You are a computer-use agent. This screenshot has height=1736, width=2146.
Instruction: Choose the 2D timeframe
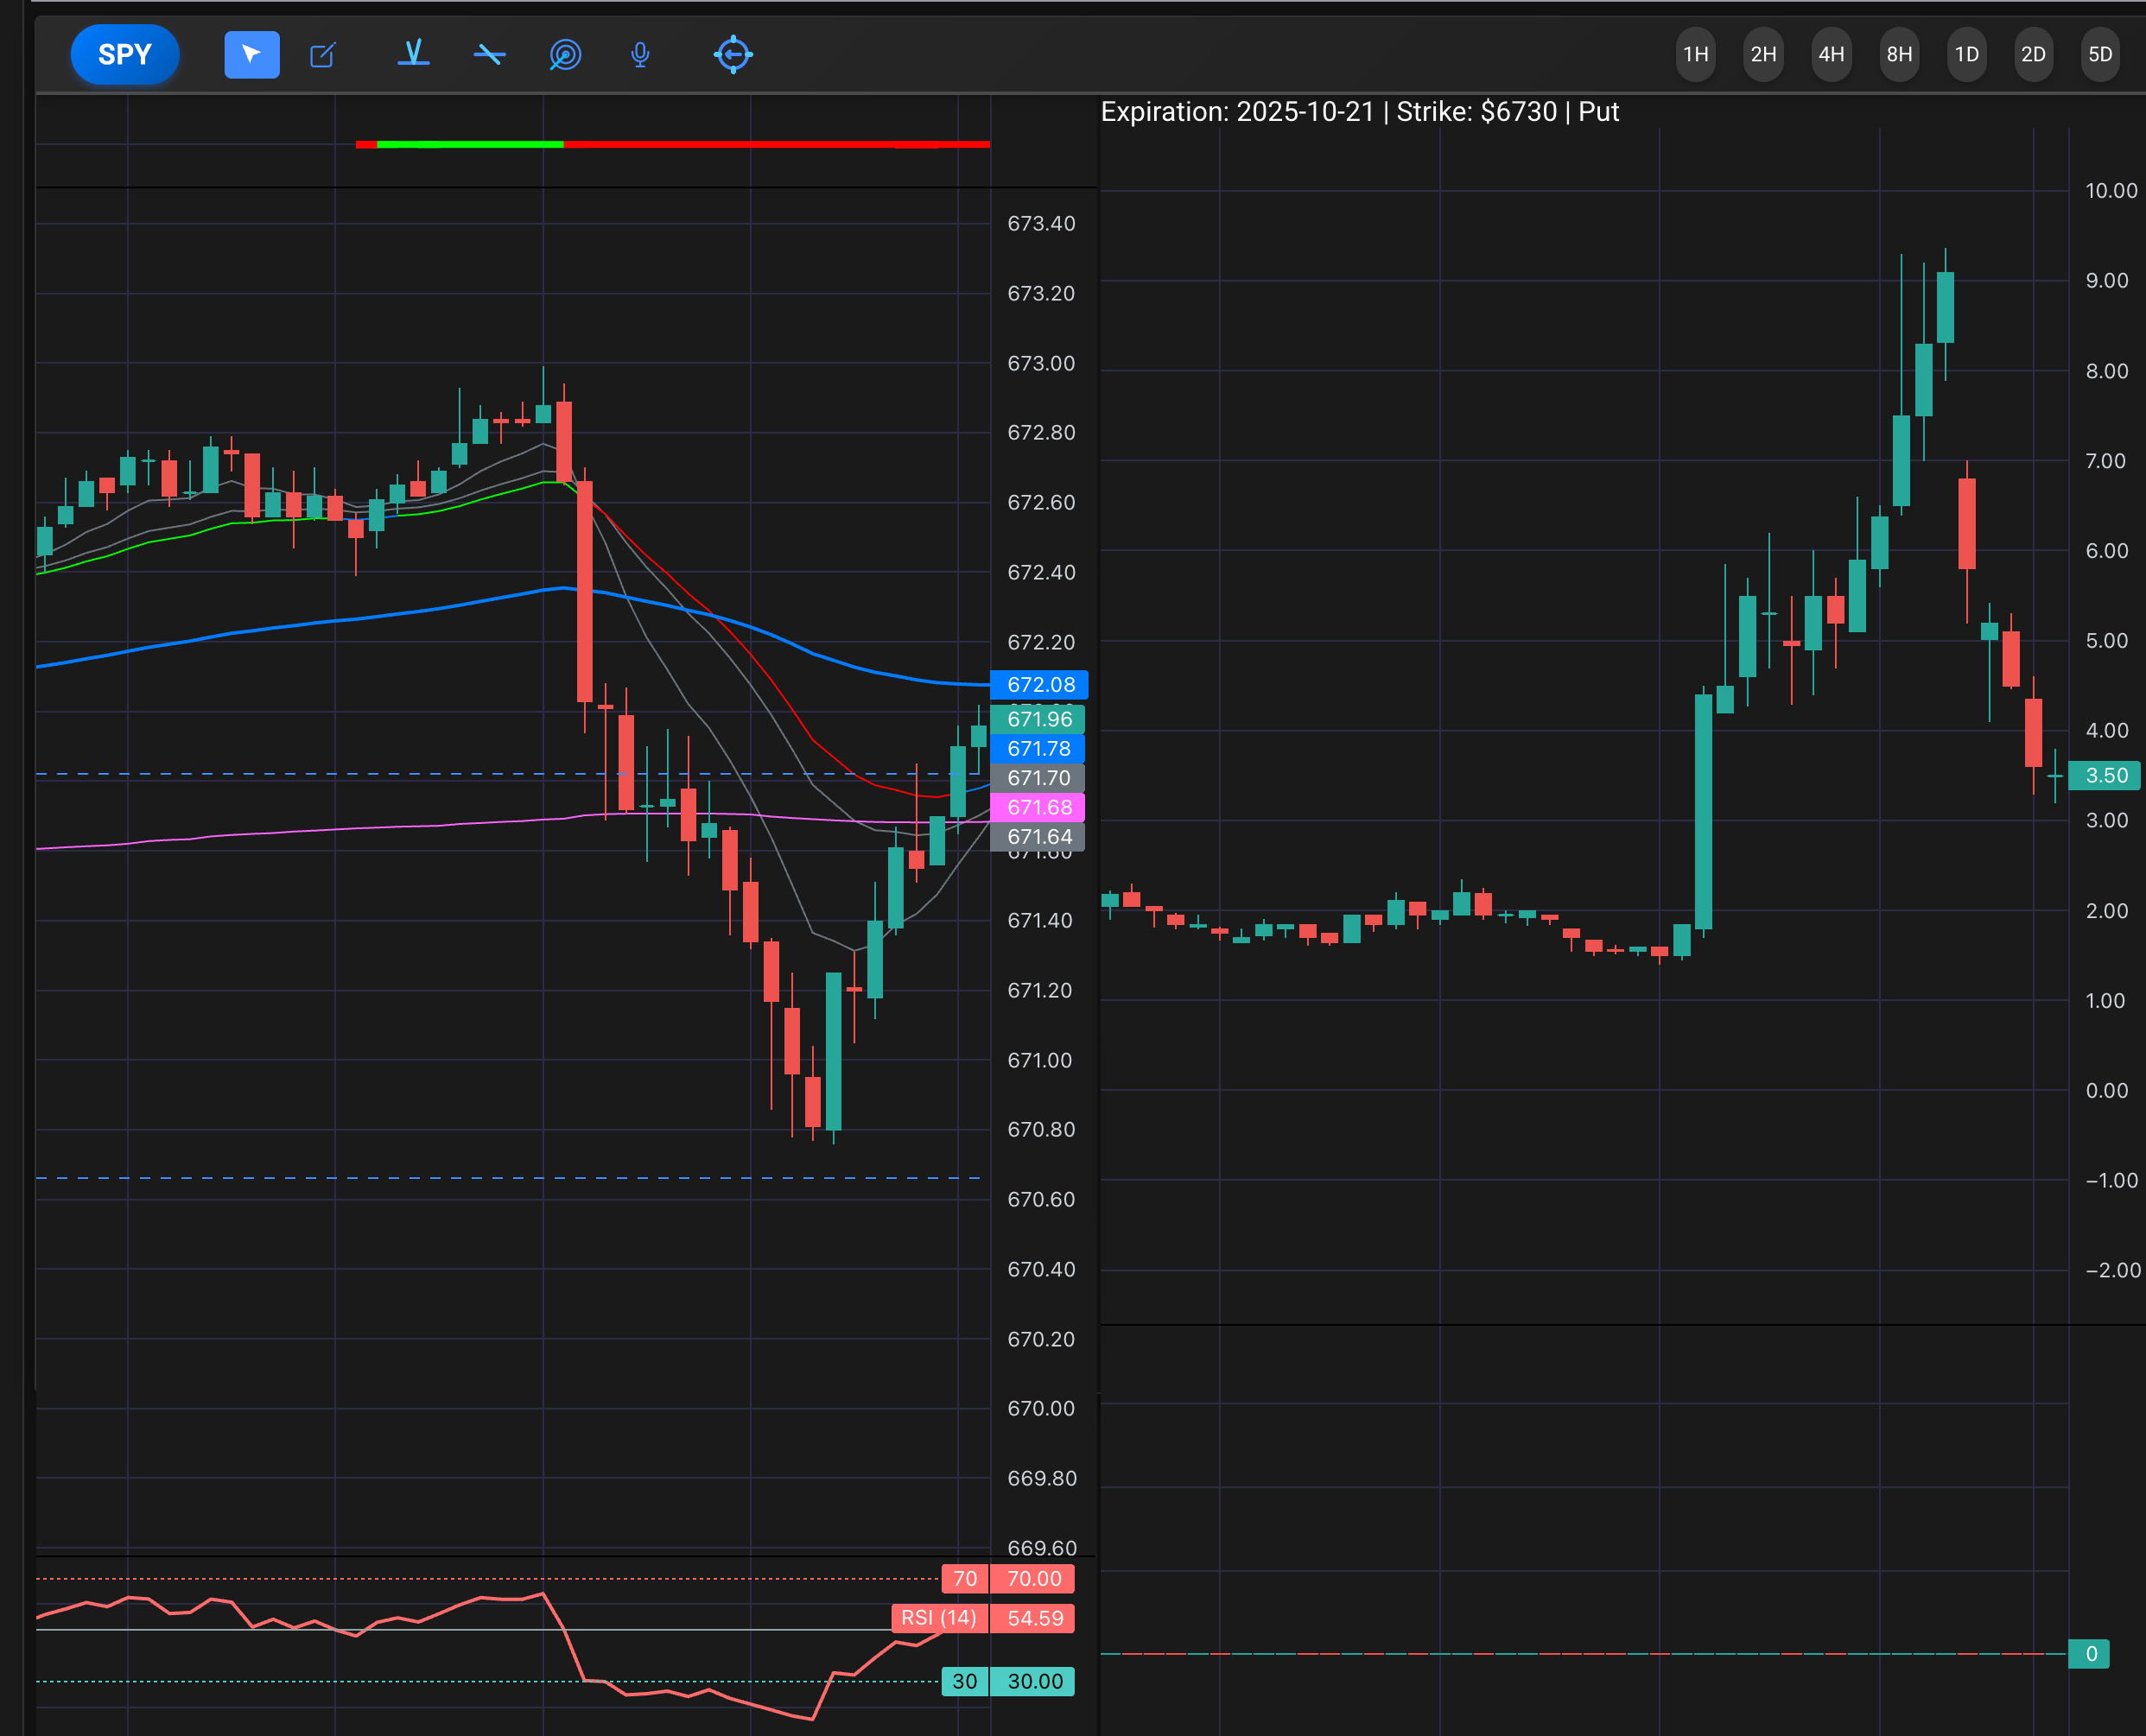(x=2033, y=54)
